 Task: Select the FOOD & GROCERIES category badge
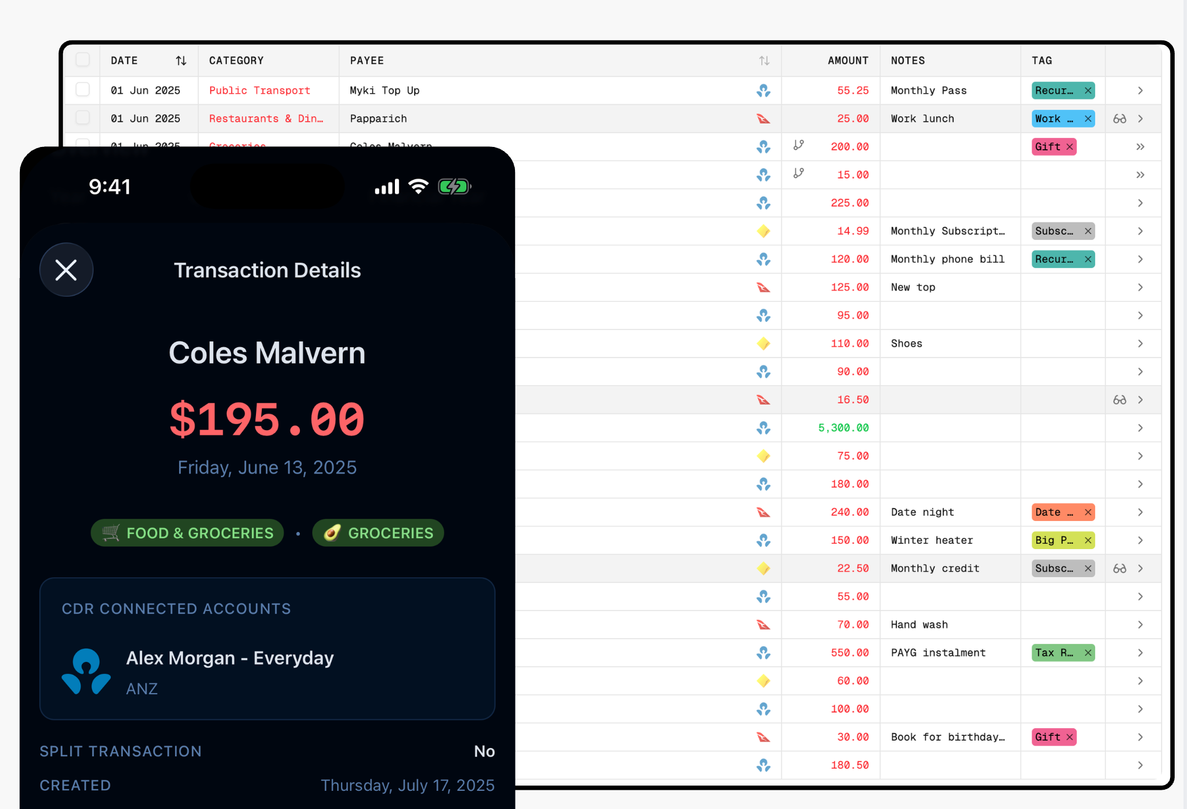187,533
